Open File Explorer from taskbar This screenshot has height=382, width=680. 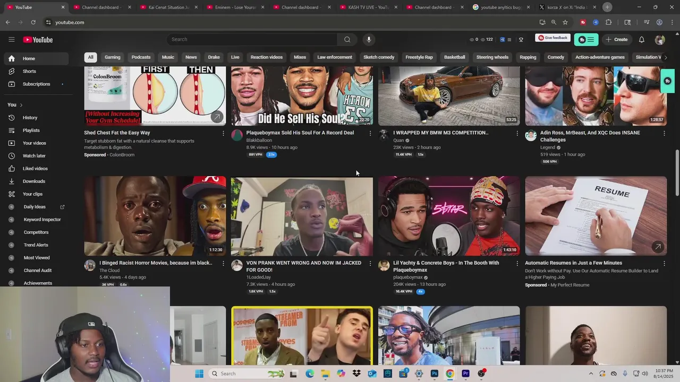pos(325,374)
